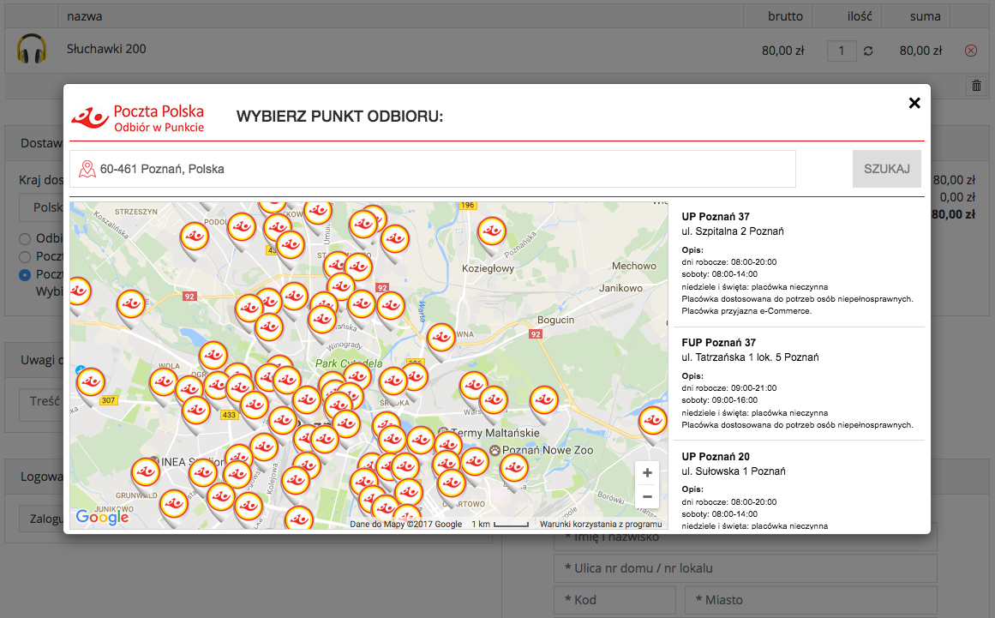Image resolution: width=995 pixels, height=618 pixels.
Task: Remove Słuchawki 200 with the red X icon
Action: tap(971, 51)
